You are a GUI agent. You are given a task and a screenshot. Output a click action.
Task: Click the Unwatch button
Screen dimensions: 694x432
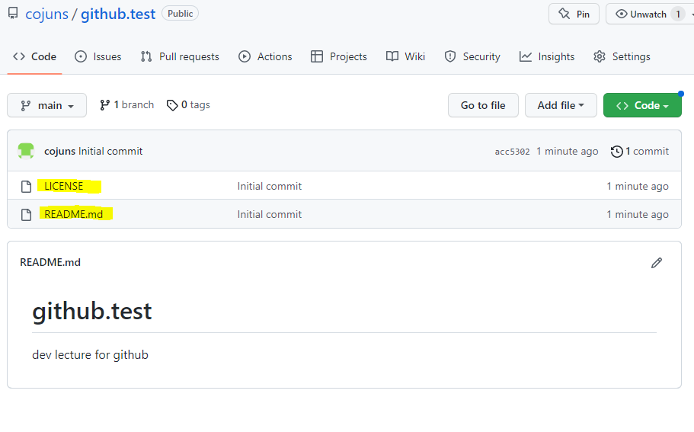(641, 14)
